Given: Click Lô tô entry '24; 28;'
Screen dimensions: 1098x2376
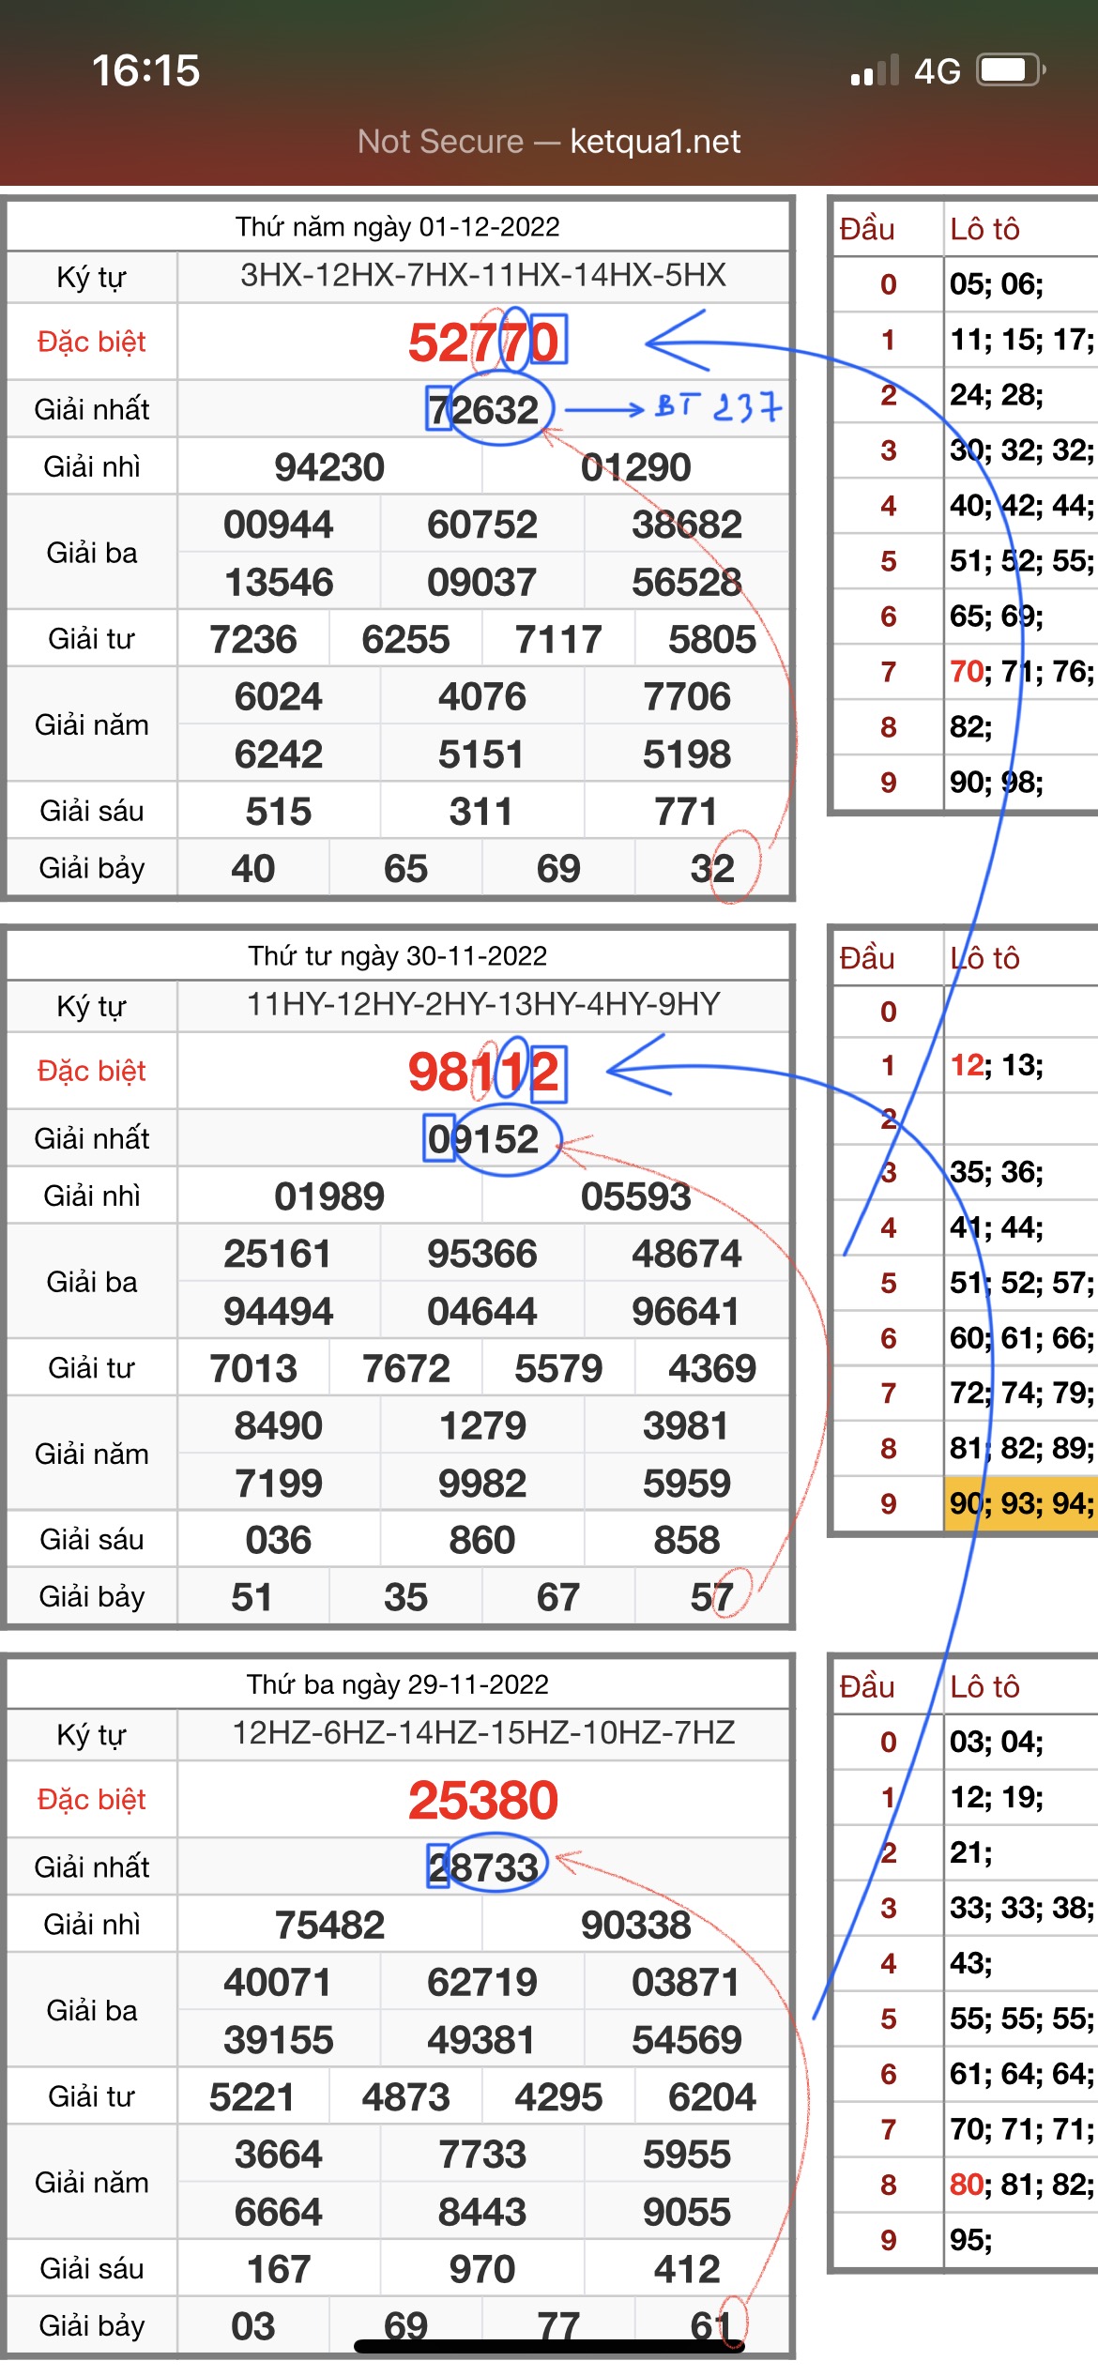Looking at the screenshot, I should click(997, 395).
